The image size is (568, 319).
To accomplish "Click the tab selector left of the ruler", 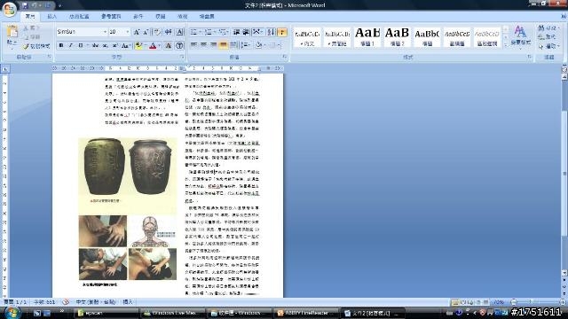I will 5,69.
